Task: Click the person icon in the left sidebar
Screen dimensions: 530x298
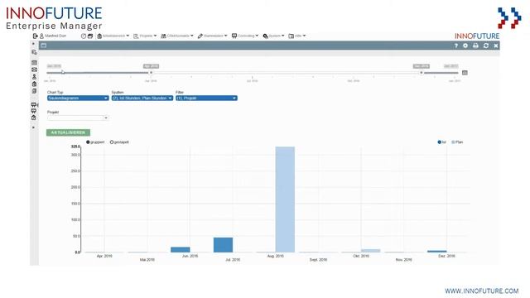Action: click(x=34, y=77)
